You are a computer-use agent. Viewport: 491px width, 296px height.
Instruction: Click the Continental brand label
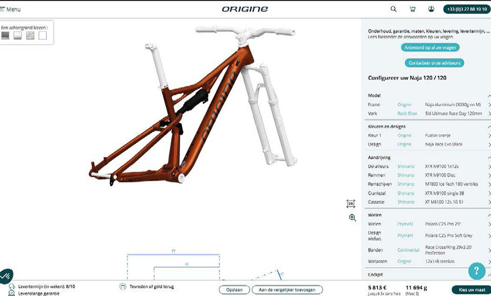(408, 250)
